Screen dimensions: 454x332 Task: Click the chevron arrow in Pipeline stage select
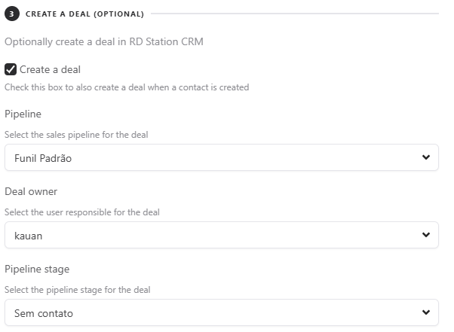tap(426, 312)
